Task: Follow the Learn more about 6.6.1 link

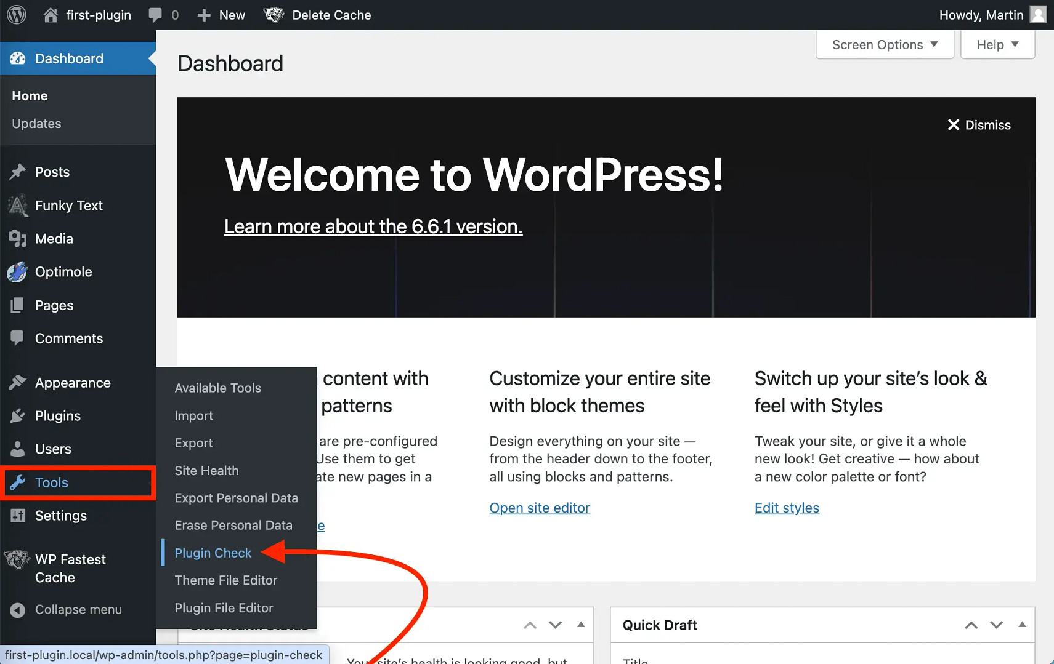Action: (373, 226)
